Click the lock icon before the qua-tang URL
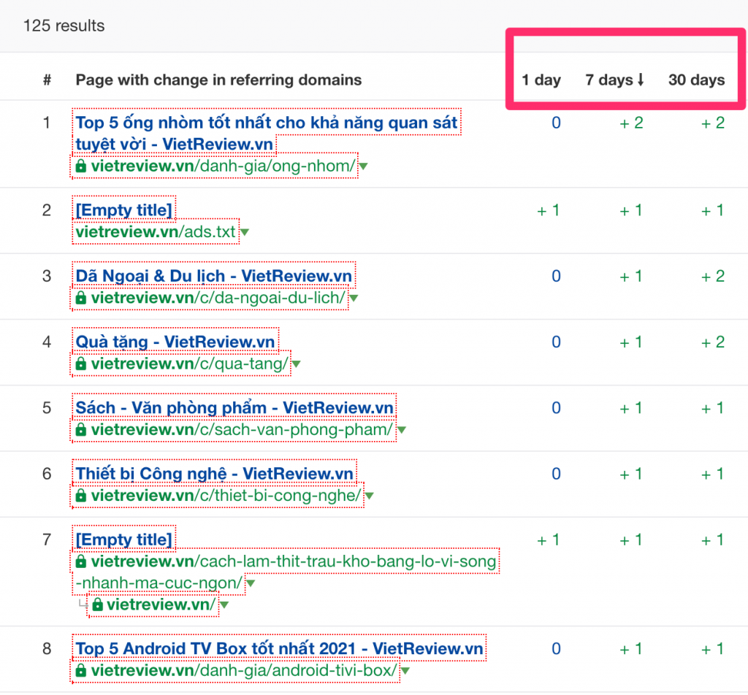 pyautogui.click(x=81, y=364)
